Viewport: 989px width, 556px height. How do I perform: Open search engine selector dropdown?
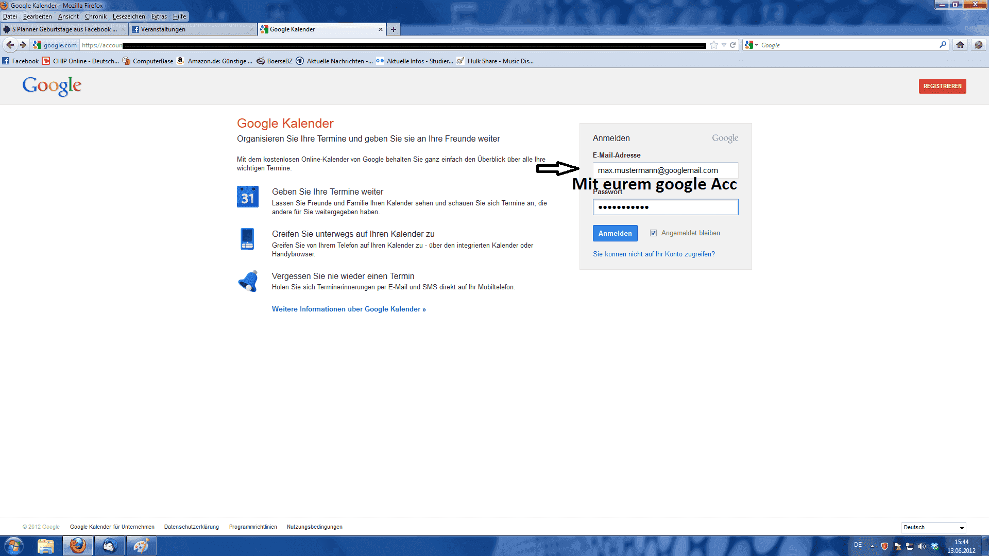pos(752,45)
